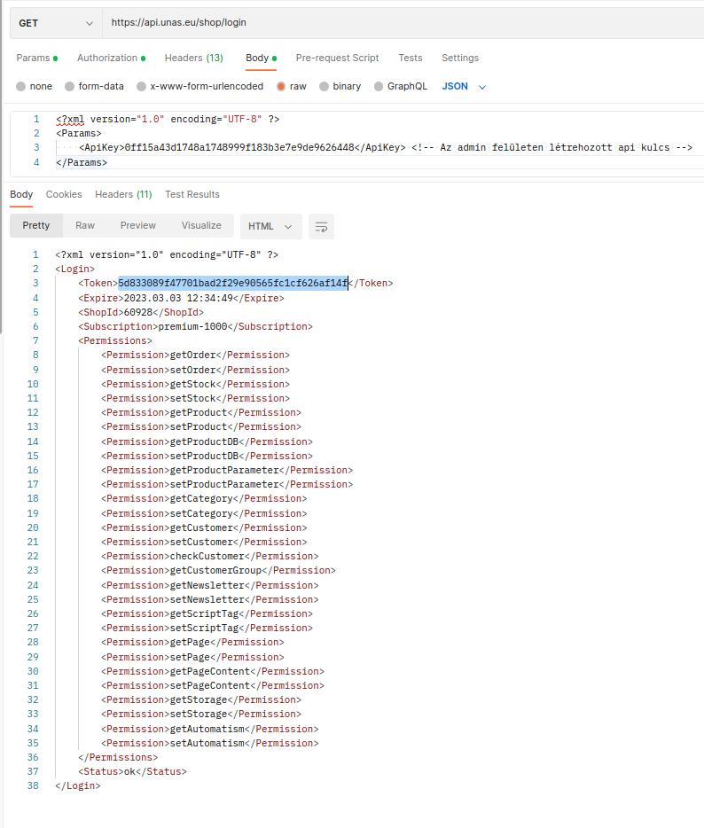The image size is (704, 828).
Task: Click the setStorage permission line
Action: (201, 715)
